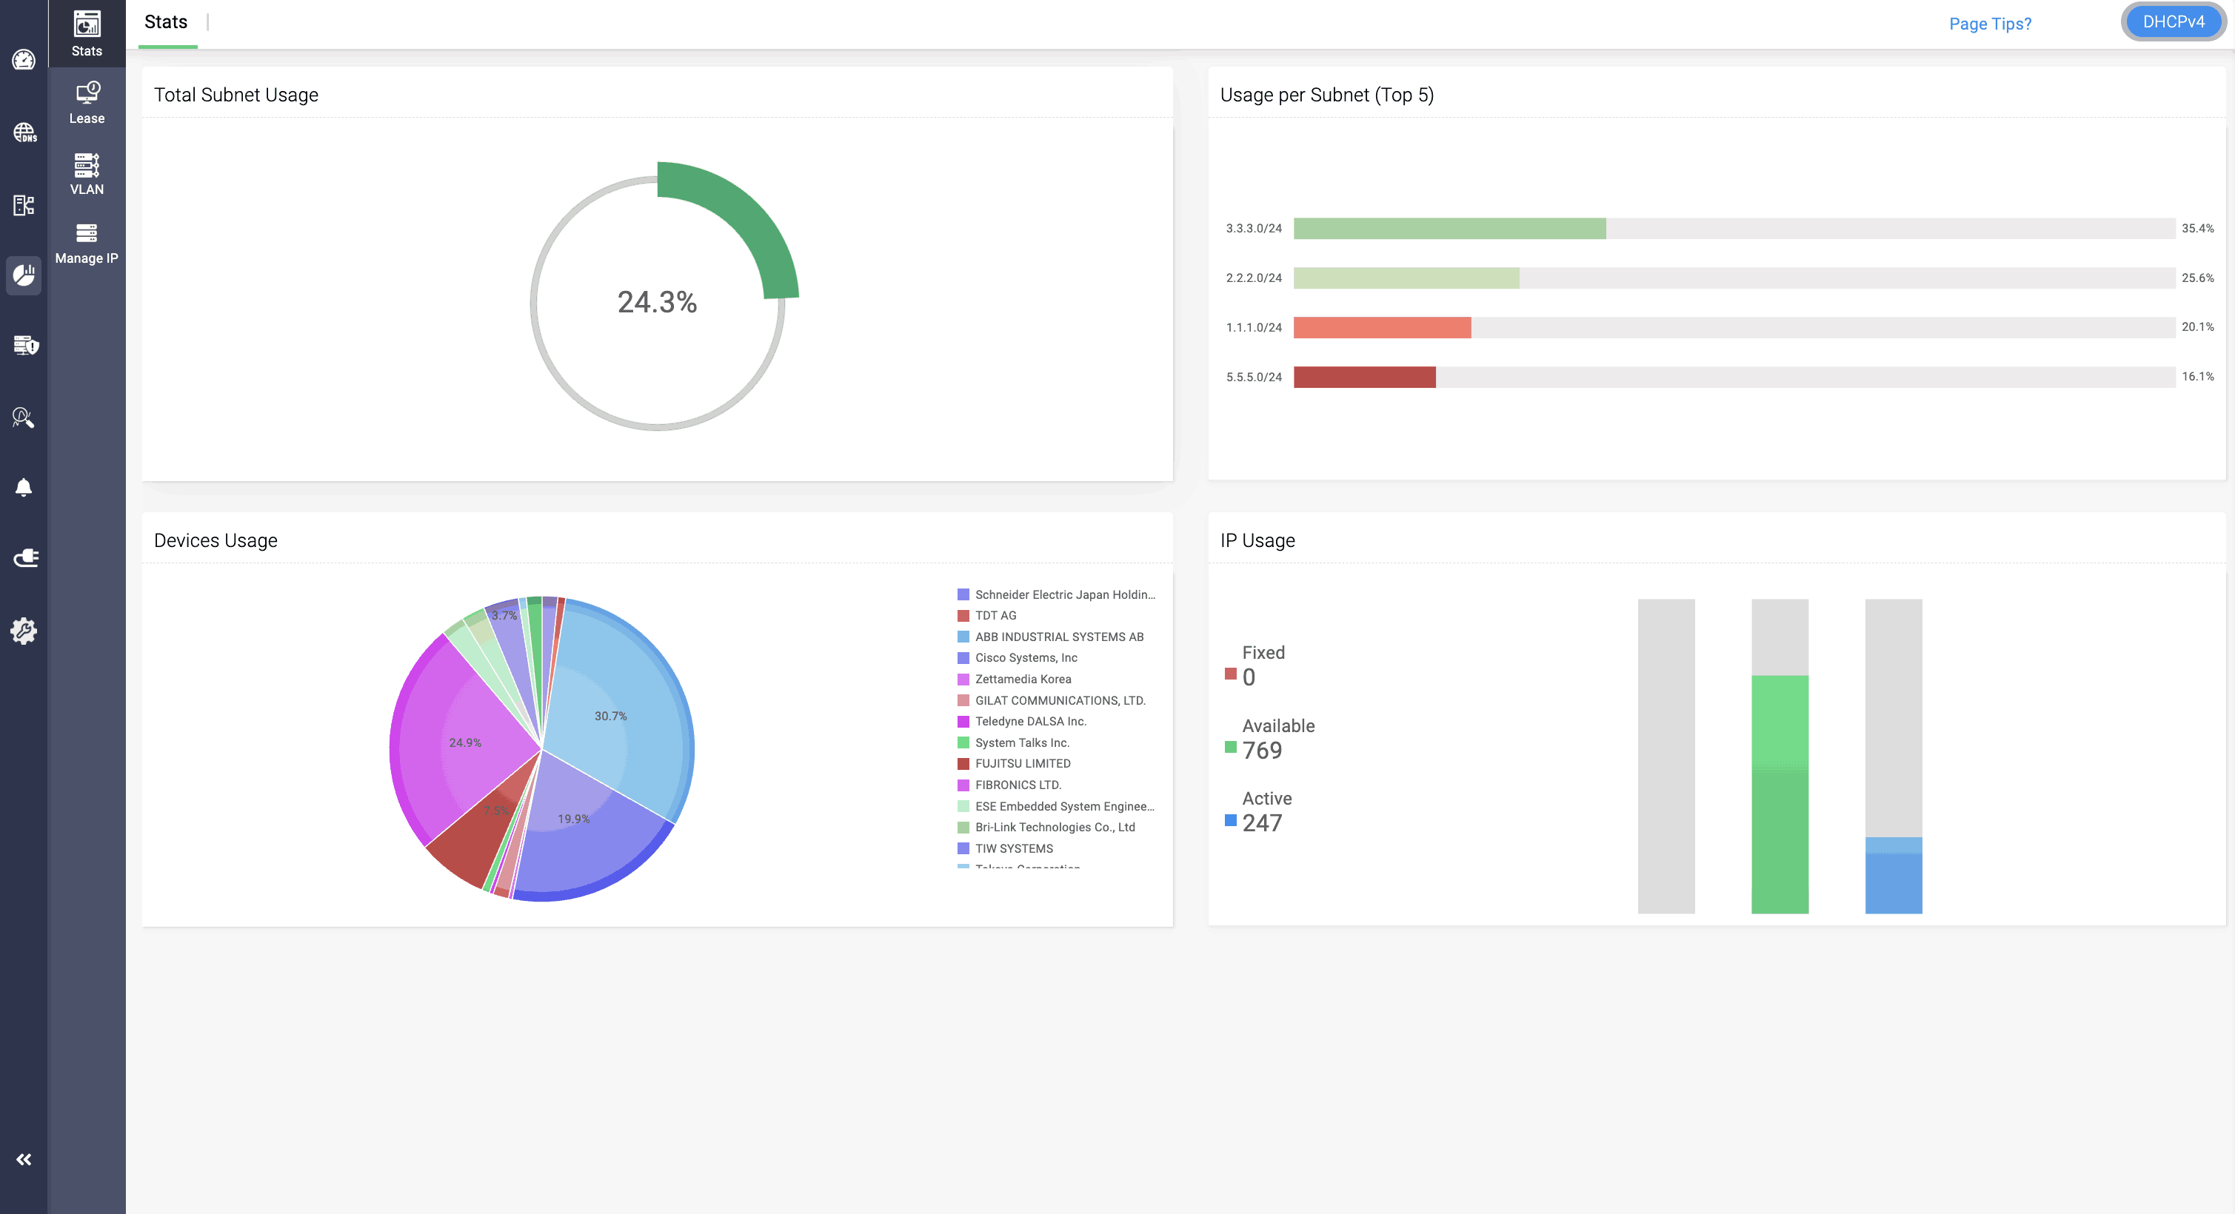
Task: Open the security server shield icon
Action: tap(24, 346)
